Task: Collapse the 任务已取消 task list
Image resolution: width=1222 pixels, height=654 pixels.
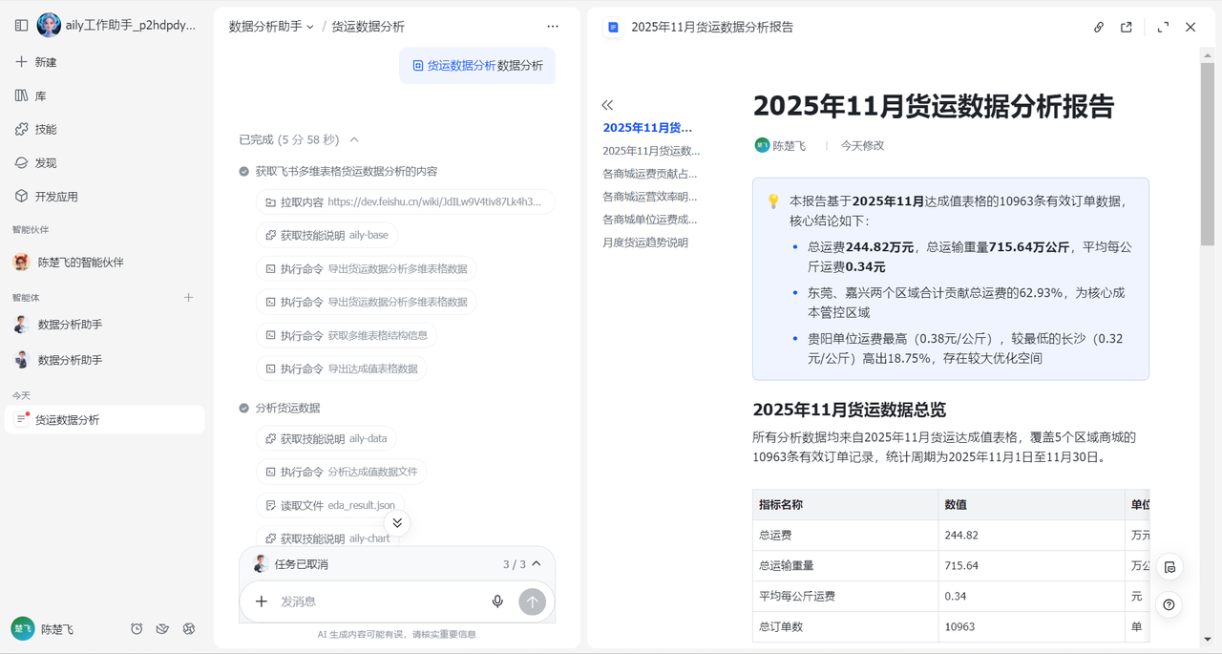Action: 537,564
